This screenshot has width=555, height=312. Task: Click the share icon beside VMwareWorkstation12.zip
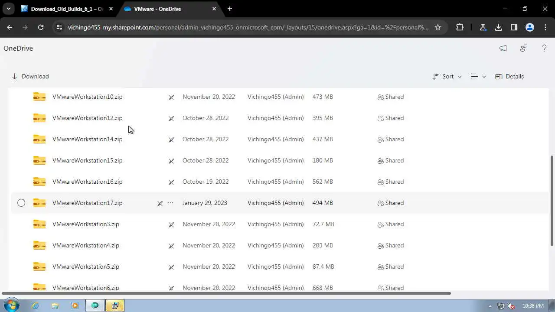pos(171,118)
